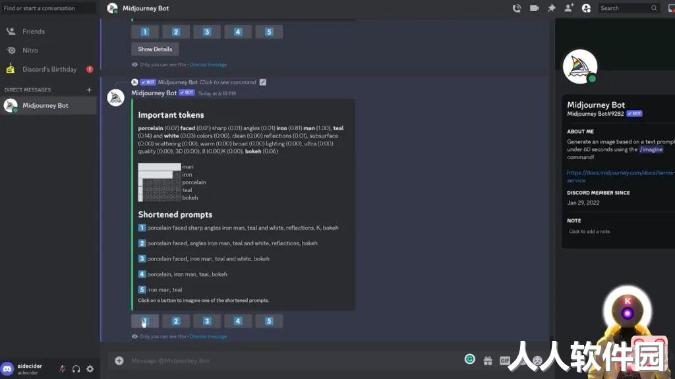Viewport: 675px width, 379px height.
Task: Open Midjourney Bot avatar in message
Action: tap(116, 97)
